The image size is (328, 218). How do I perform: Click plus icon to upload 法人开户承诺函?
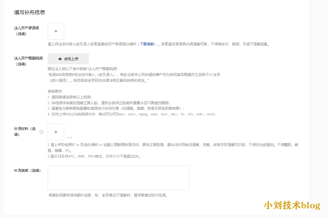click(x=56, y=31)
